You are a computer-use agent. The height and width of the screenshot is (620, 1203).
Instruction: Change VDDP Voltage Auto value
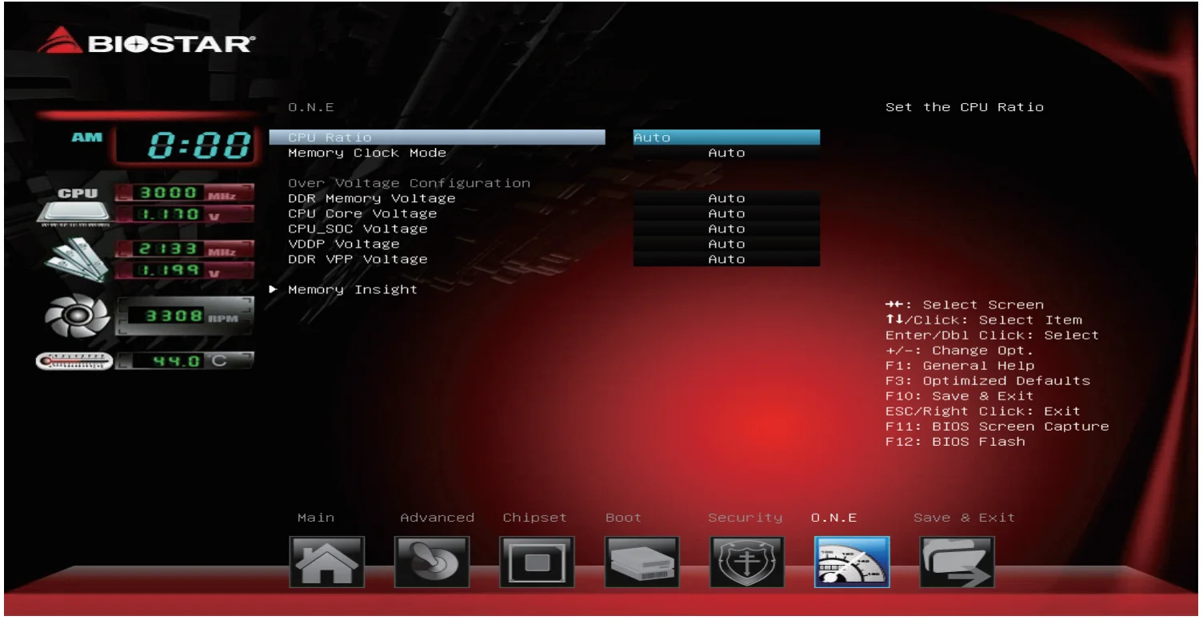point(726,244)
